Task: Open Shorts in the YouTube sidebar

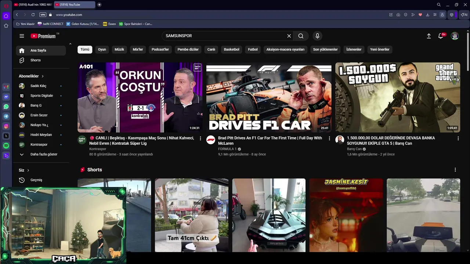Action: click(x=41, y=60)
